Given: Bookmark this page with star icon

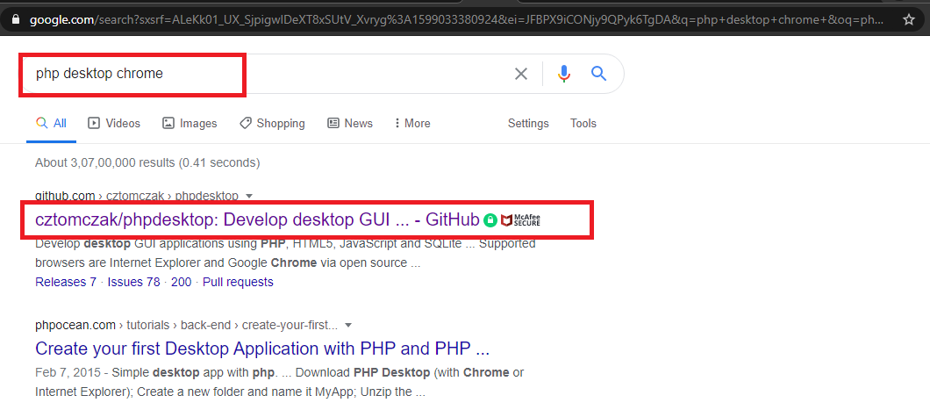Looking at the screenshot, I should [x=908, y=18].
